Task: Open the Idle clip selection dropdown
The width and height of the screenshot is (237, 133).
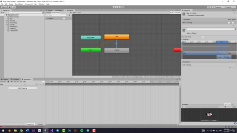Action: tap(13, 84)
